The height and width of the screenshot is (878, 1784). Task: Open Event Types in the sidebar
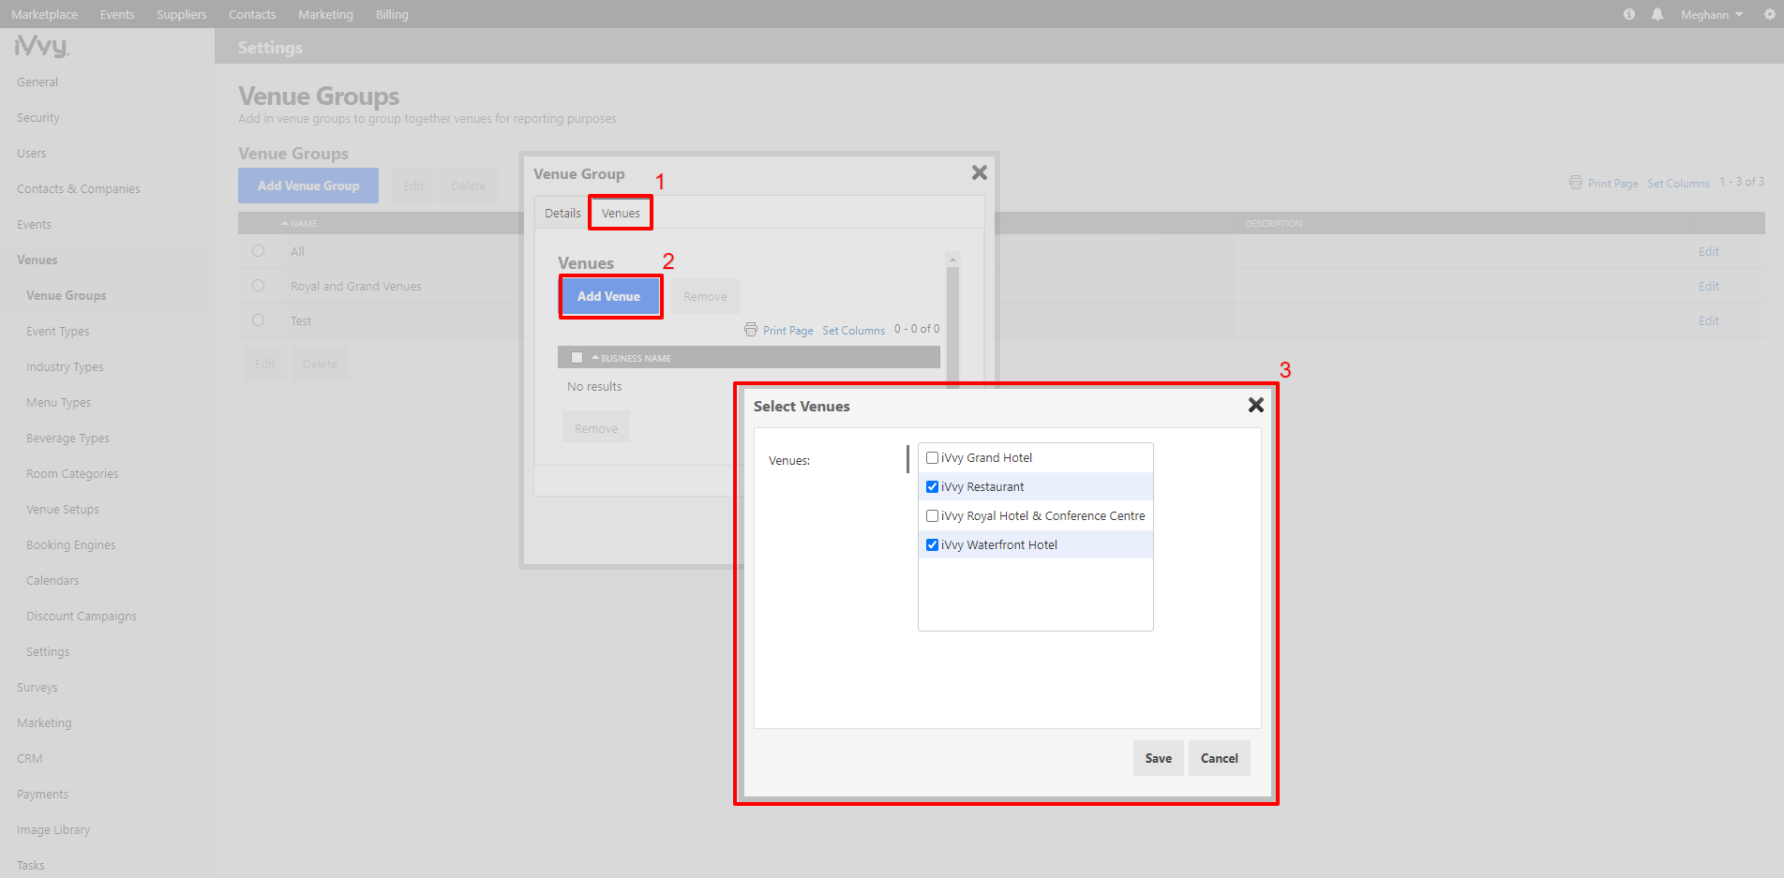click(57, 331)
